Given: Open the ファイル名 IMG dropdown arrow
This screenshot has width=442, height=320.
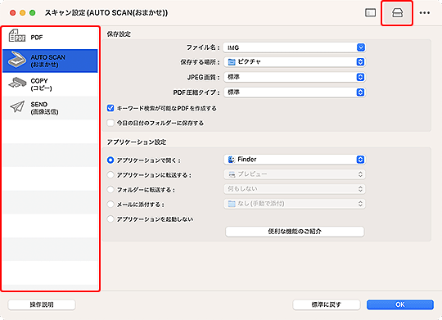Looking at the screenshot, I should pyautogui.click(x=360, y=47).
